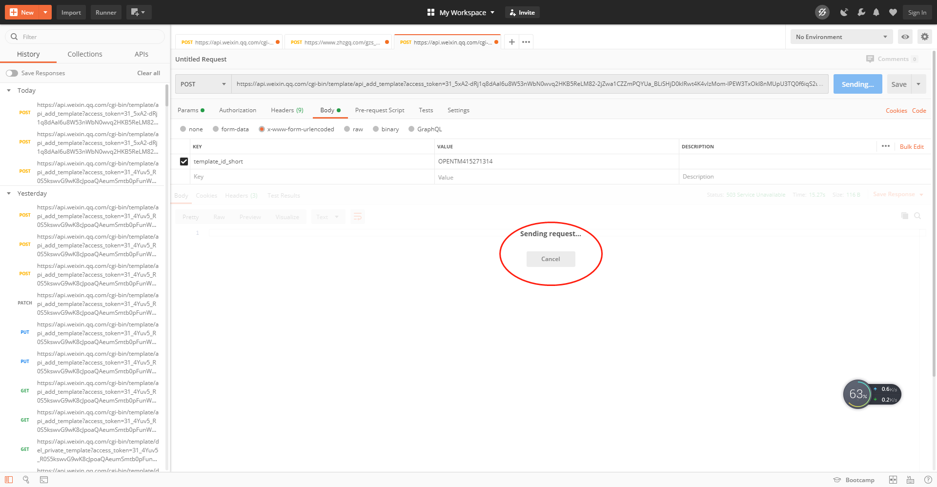
Task: Open the POST method dropdown
Action: [x=203, y=84]
